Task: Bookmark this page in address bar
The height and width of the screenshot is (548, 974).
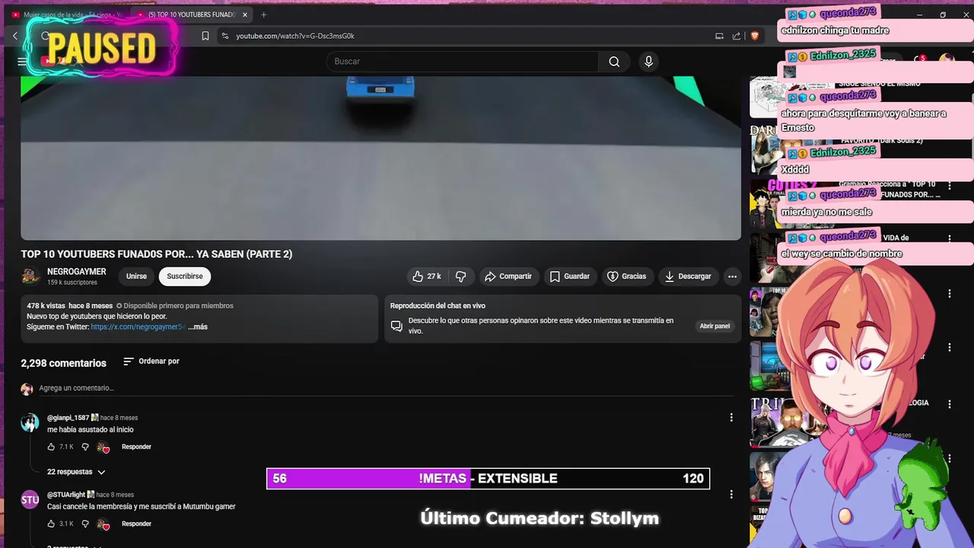Action: point(205,36)
